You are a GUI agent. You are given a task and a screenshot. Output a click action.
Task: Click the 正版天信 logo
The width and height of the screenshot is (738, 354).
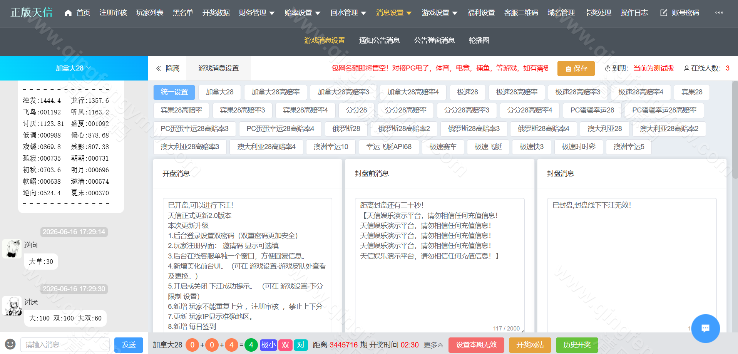point(32,13)
